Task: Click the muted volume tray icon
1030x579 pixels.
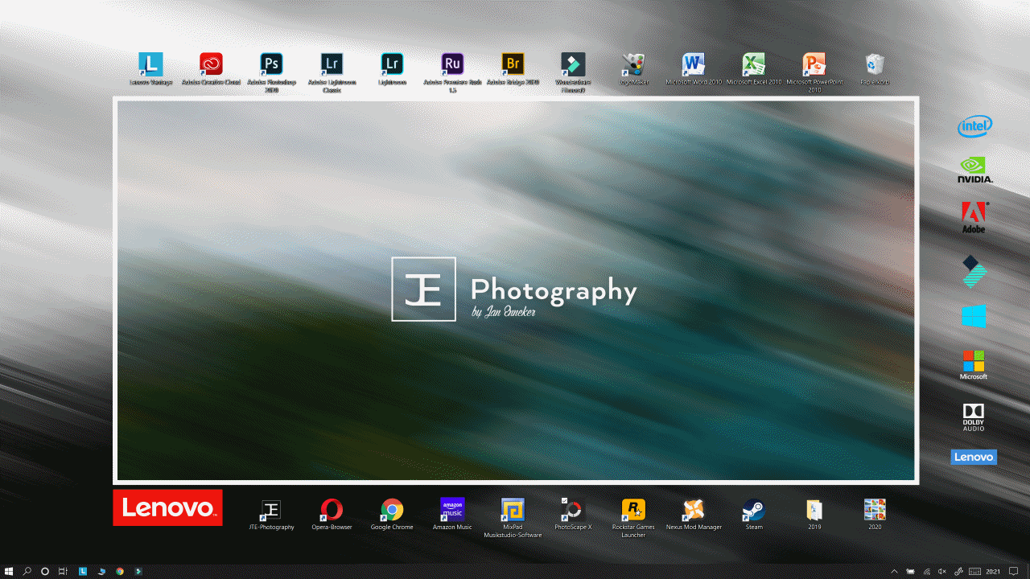Action: tap(942, 571)
